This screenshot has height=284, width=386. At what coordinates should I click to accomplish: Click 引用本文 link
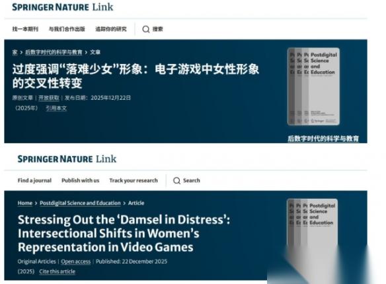tap(56, 108)
